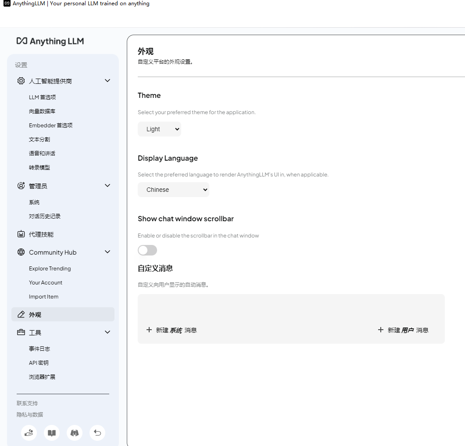Open LLM 首选项 settings
The height and width of the screenshot is (446, 465).
(x=43, y=97)
